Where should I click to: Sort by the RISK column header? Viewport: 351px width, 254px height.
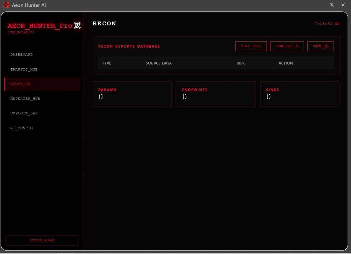[x=241, y=63]
